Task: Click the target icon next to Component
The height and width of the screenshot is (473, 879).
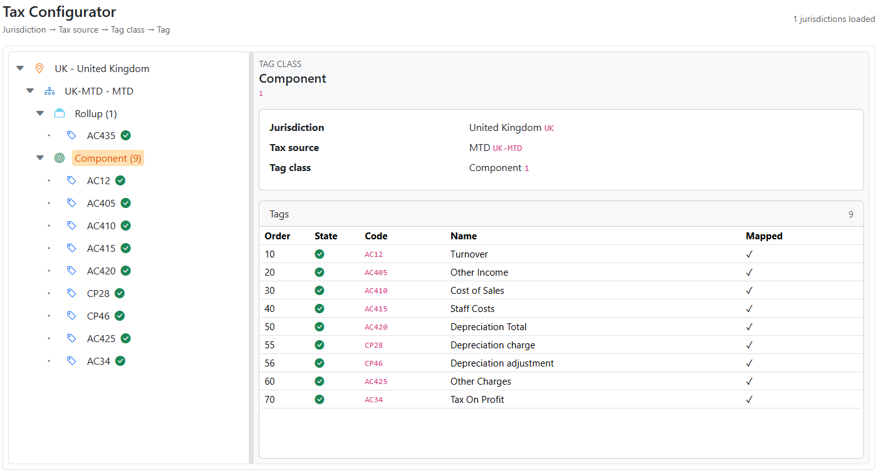Action: pos(60,158)
